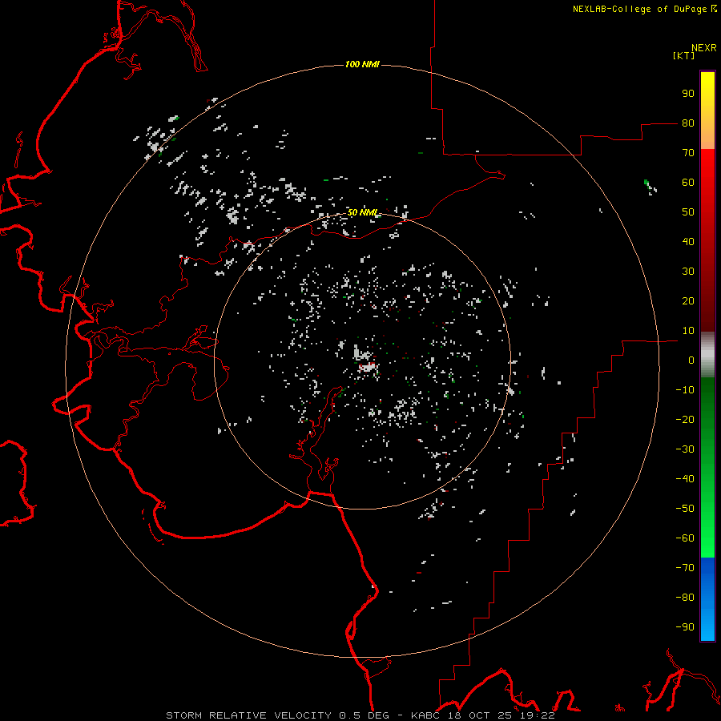
Task: Click the 80 value on the velocity scale
Action: click(x=688, y=123)
